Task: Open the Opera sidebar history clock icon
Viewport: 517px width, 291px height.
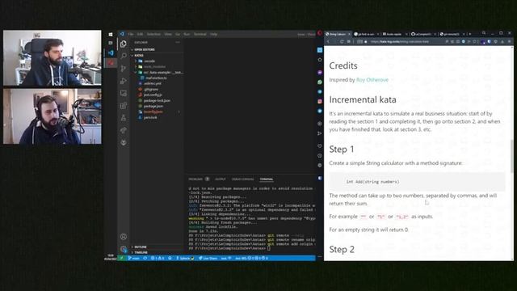Action: coord(320,155)
